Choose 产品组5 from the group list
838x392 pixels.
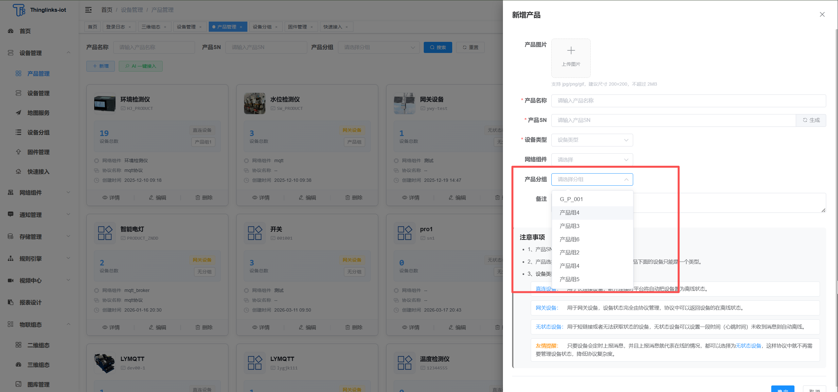(x=592, y=279)
